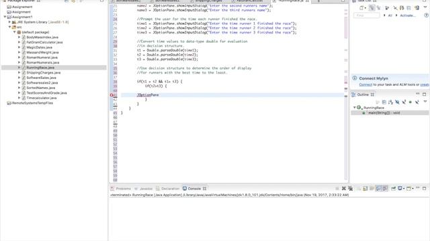Click the last Task List toolbar icon before menu

coord(417,8)
